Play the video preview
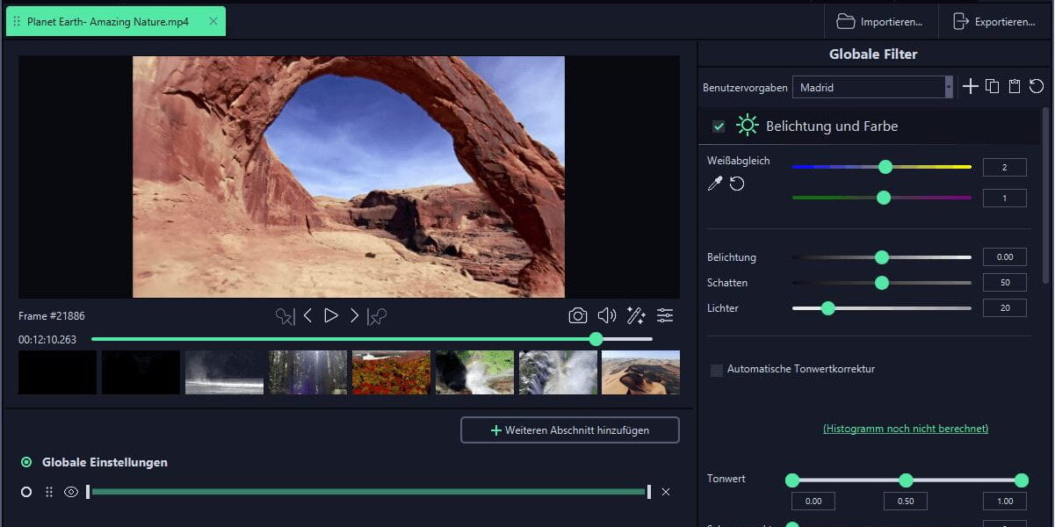The image size is (1055, 527). pos(331,315)
